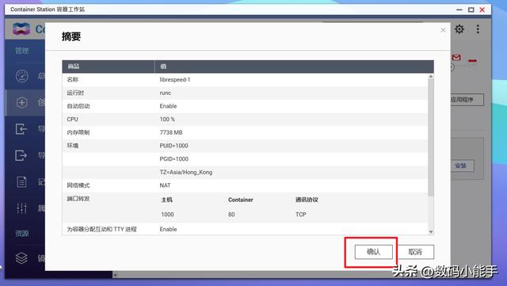Maximize the Container Station window

point(471,10)
